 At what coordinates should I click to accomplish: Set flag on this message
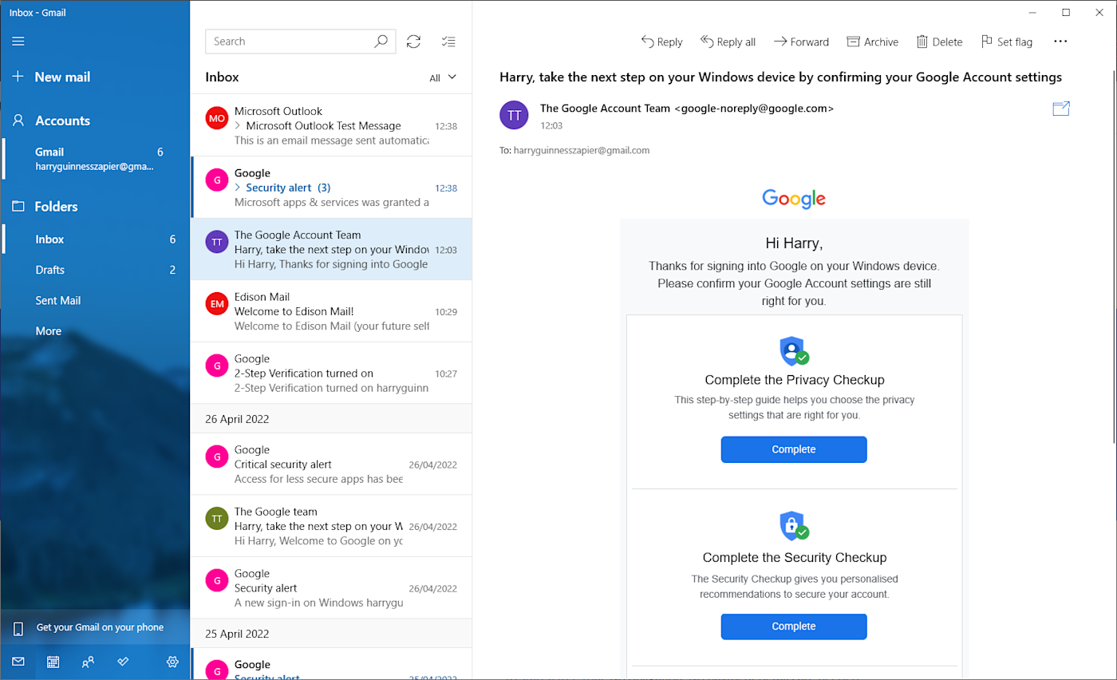click(x=1006, y=42)
